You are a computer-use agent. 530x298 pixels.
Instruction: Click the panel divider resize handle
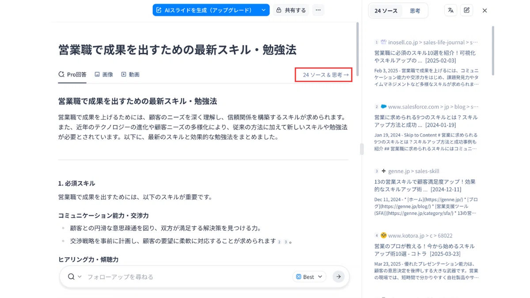coord(362,149)
